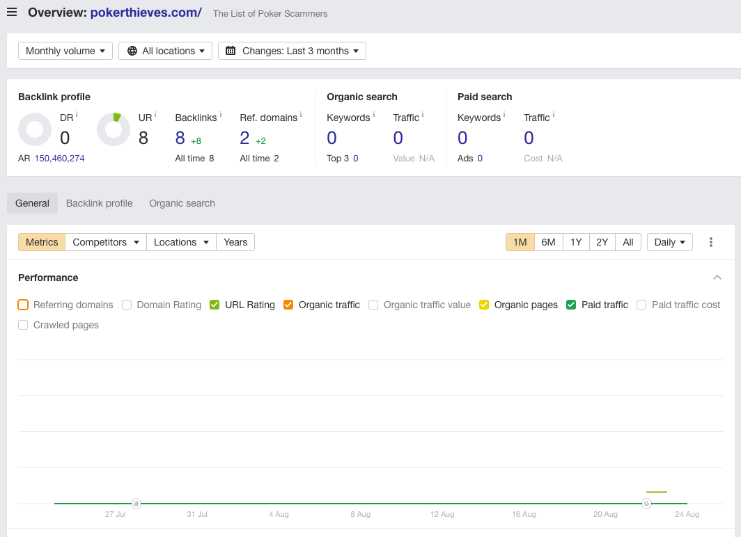Enable the Domain Rating checkbox

click(127, 305)
